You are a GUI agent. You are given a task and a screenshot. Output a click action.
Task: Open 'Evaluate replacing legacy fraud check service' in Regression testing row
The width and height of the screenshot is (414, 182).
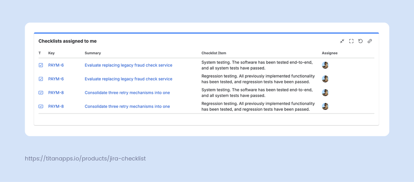coord(128,79)
